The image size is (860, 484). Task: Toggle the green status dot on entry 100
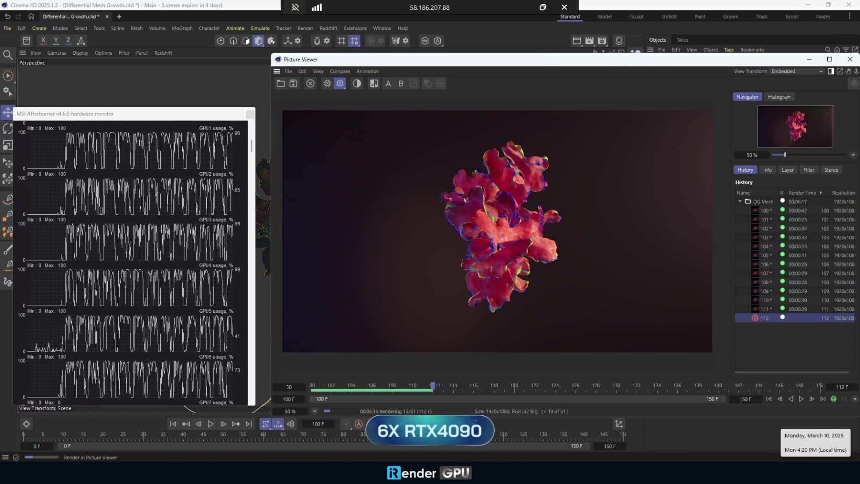(x=782, y=210)
